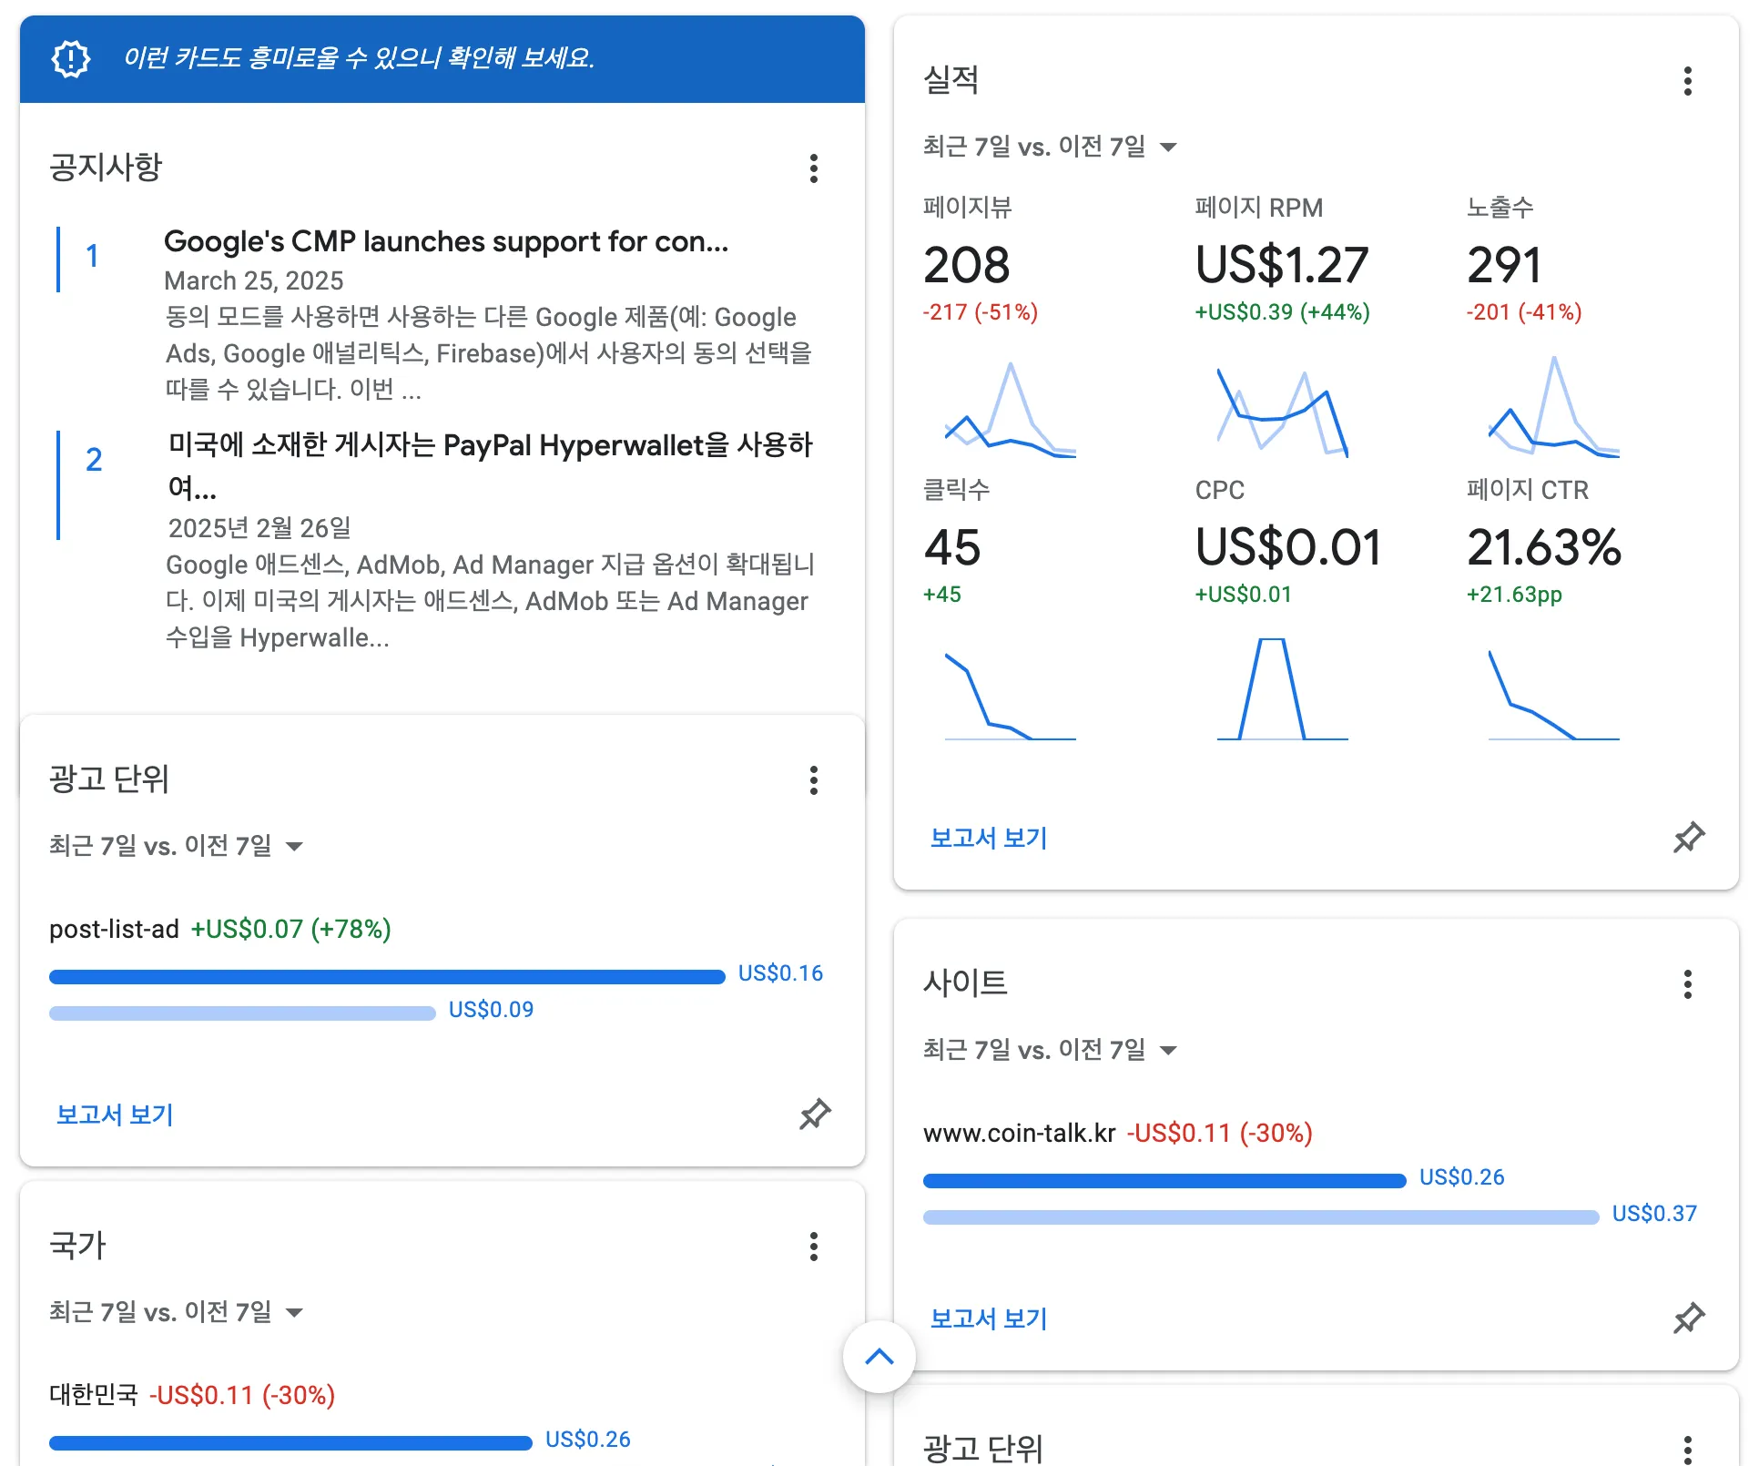Viewport: 1759px width, 1466px height.
Task: Click the 대한민국 US$0.26 current bar
Action: 290,1443
